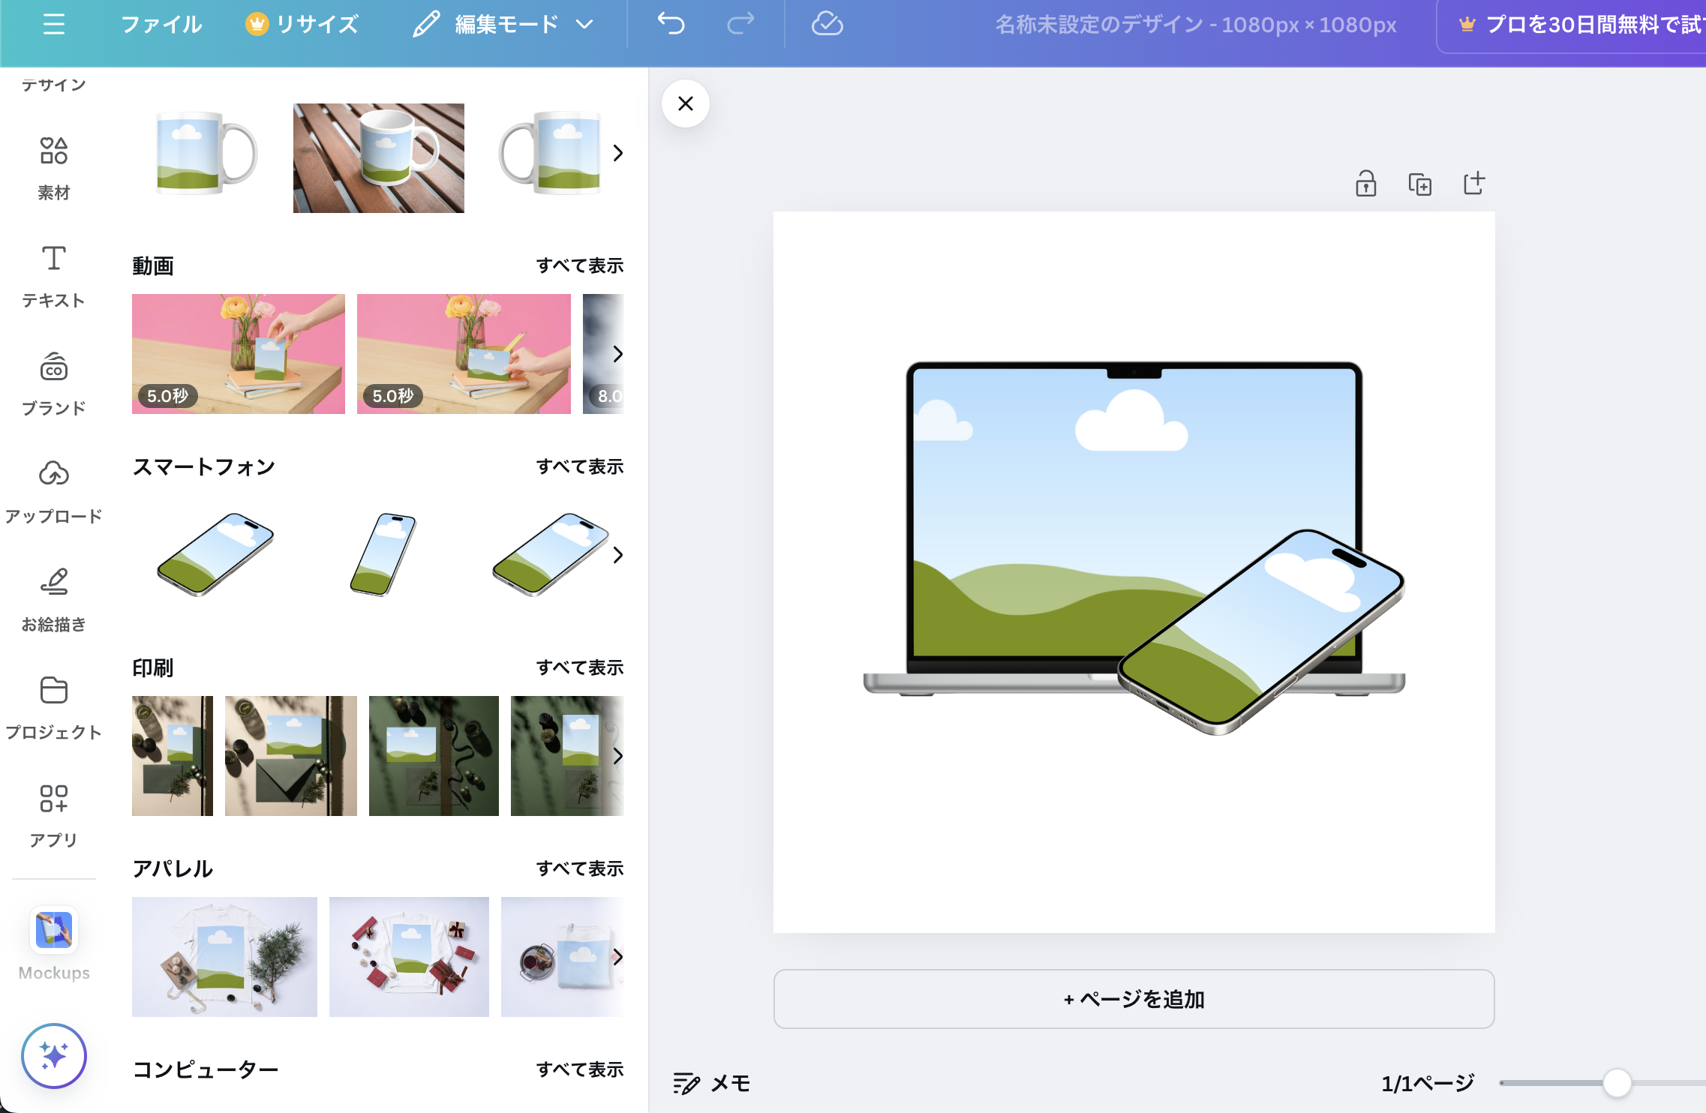
Task: Duplicate page using the copy icon
Action: tap(1419, 184)
